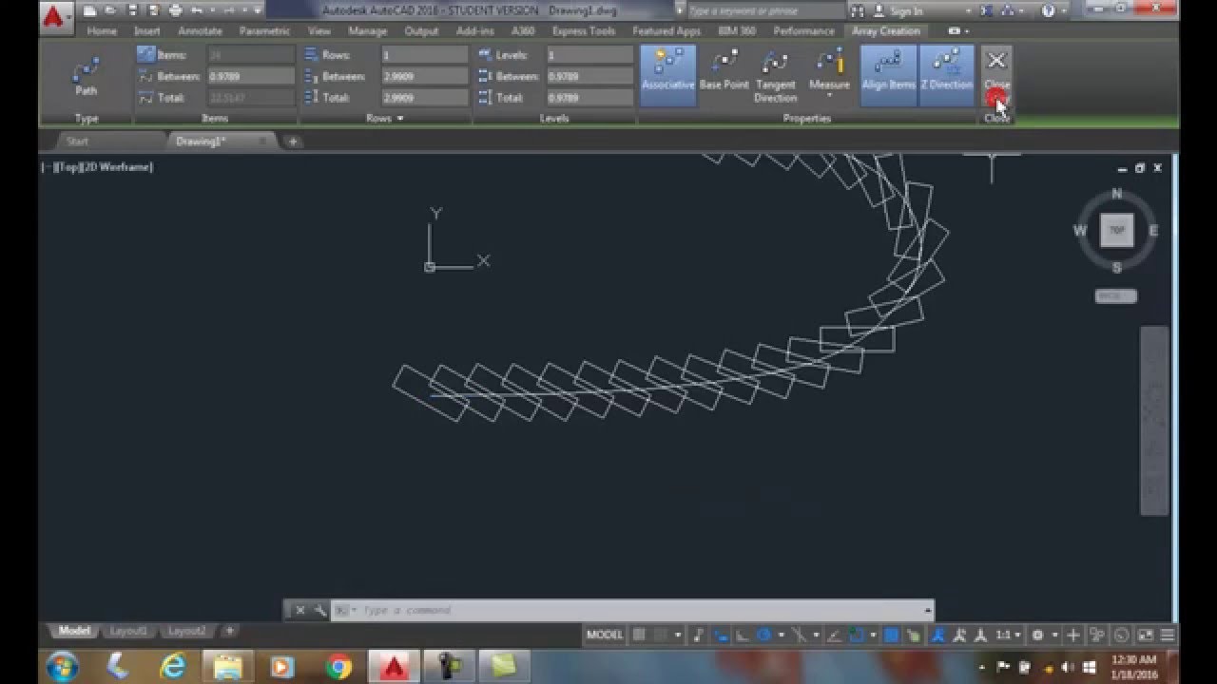1217x684 pixels.
Task: Open File Explorer from the taskbar
Action: coord(228,667)
